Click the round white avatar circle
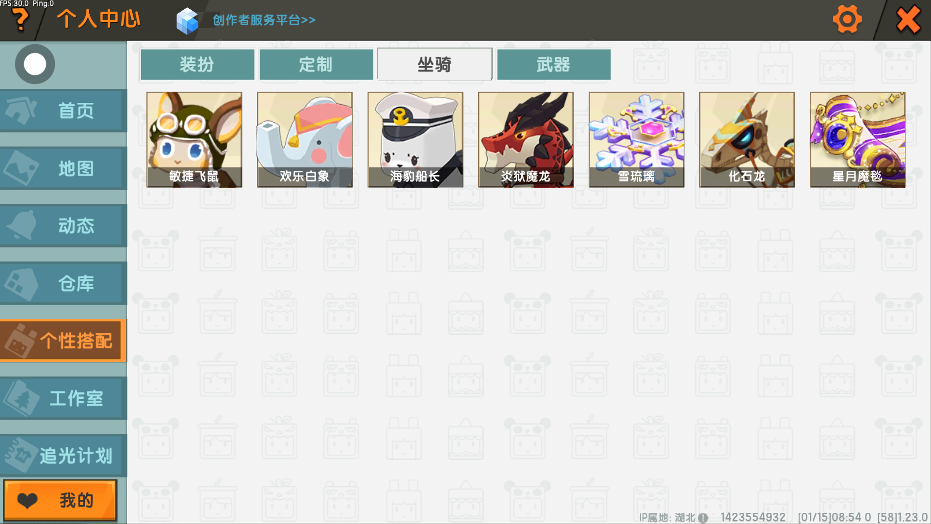Image resolution: width=931 pixels, height=524 pixels. [35, 64]
